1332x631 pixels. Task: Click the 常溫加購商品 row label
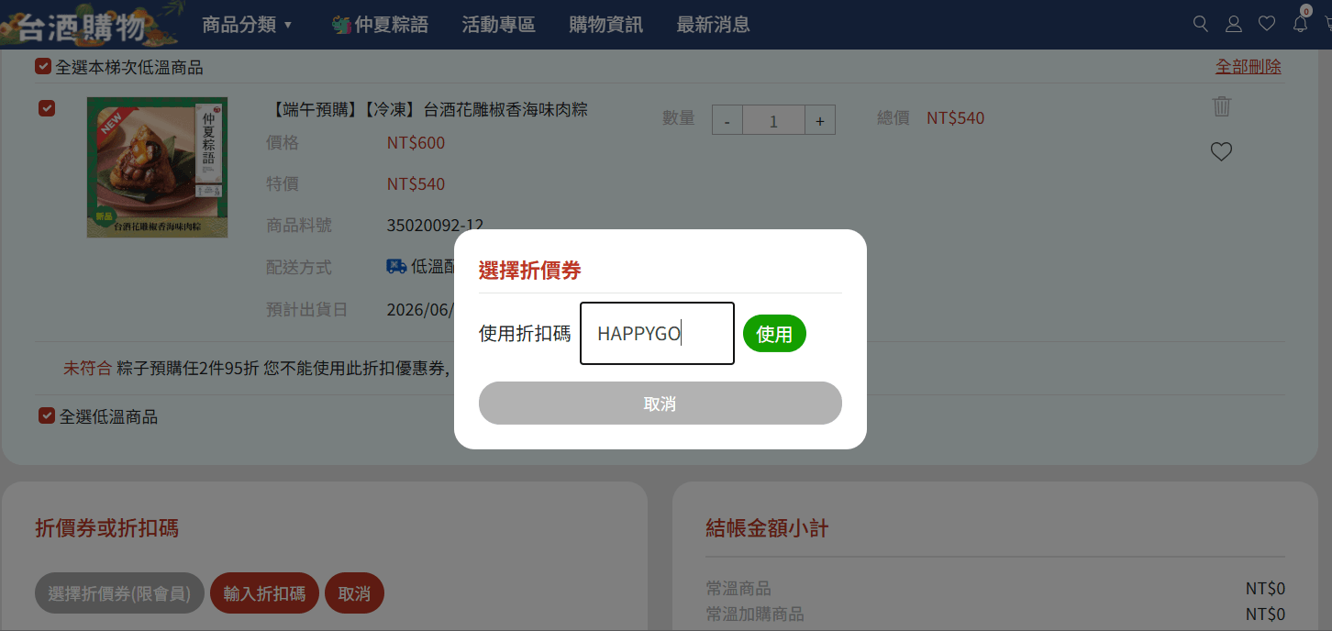pos(755,614)
